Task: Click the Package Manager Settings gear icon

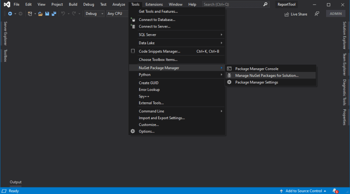Action: 229,82
